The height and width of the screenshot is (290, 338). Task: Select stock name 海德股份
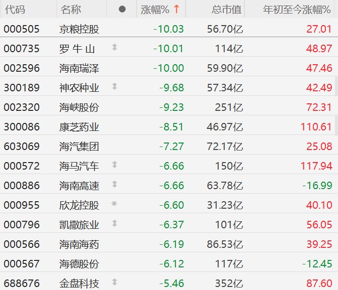[79, 264]
